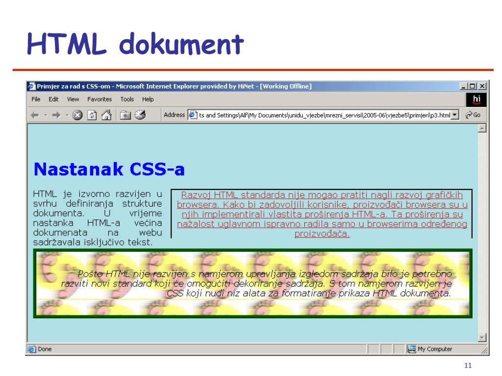
Task: Open the Favorites menu
Action: [100, 99]
